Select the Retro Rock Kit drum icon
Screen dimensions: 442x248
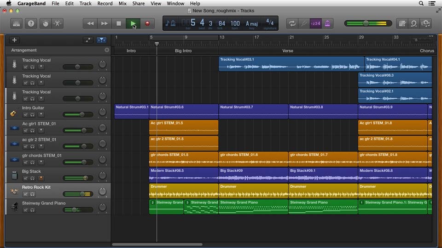[14, 191]
